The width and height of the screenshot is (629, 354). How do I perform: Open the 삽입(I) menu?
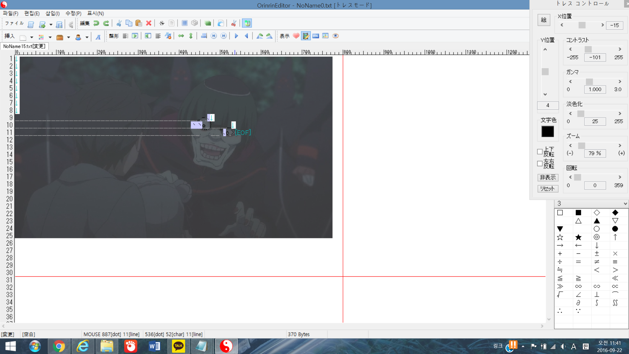point(52,13)
